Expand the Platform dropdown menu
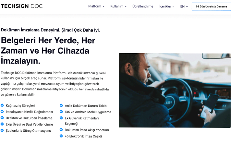231x142 pixels. coord(96,6)
